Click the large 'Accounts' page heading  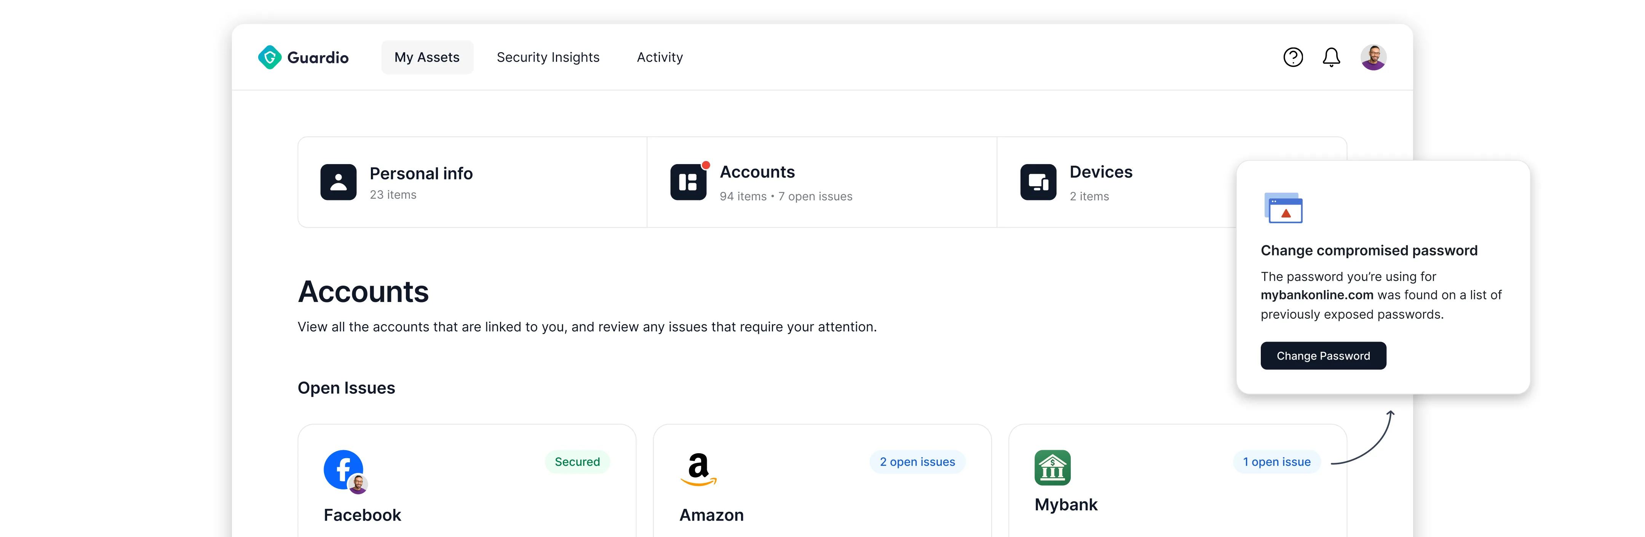tap(363, 292)
